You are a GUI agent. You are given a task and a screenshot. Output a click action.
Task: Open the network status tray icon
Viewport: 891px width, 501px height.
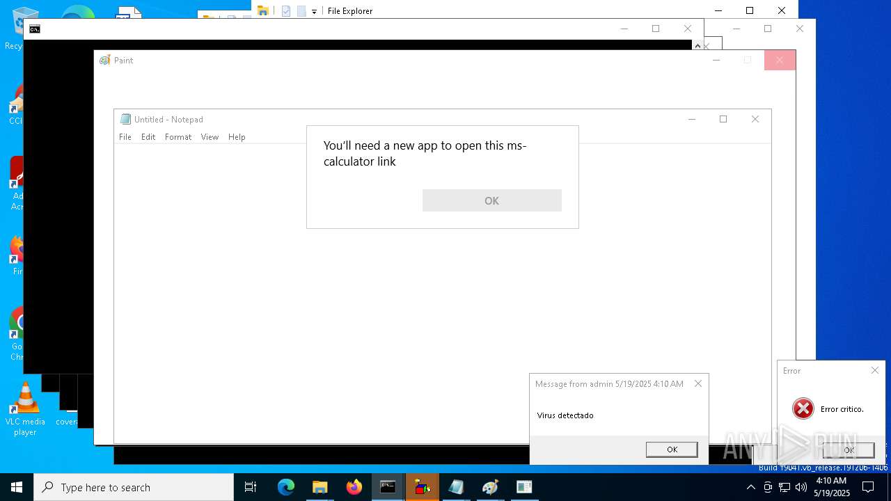tap(784, 487)
